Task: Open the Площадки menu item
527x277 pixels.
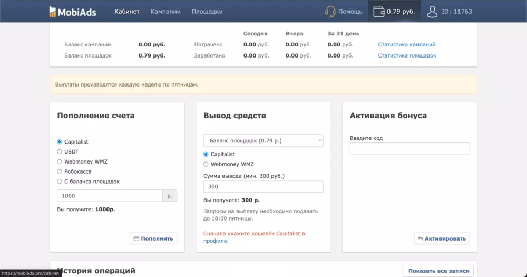Action: pyautogui.click(x=207, y=12)
